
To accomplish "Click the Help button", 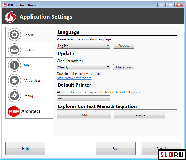I will tap(25, 148).
